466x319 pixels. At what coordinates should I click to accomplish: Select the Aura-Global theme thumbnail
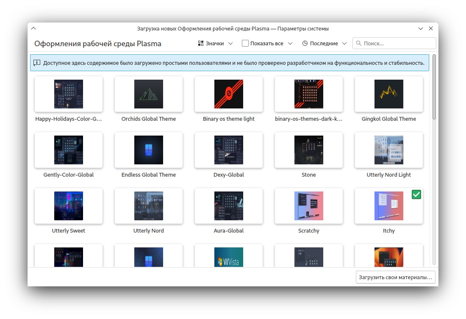tap(228, 206)
